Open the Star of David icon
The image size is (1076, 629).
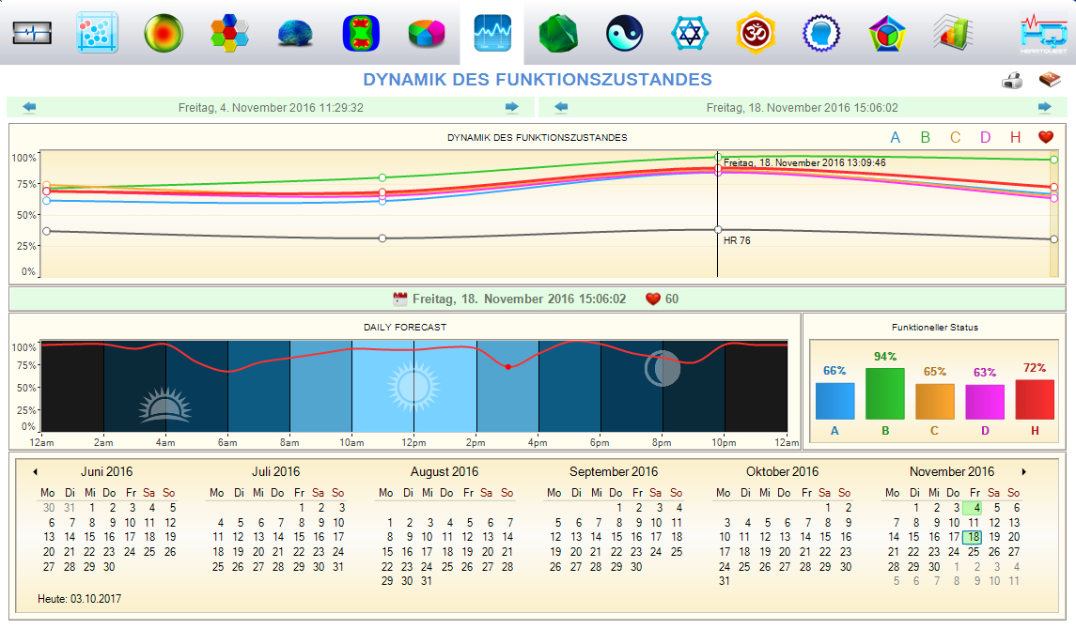(x=690, y=33)
